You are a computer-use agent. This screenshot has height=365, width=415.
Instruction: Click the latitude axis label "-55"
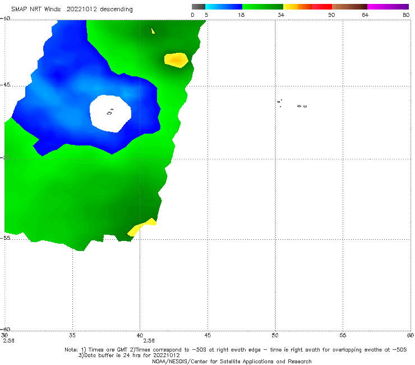pos(5,238)
